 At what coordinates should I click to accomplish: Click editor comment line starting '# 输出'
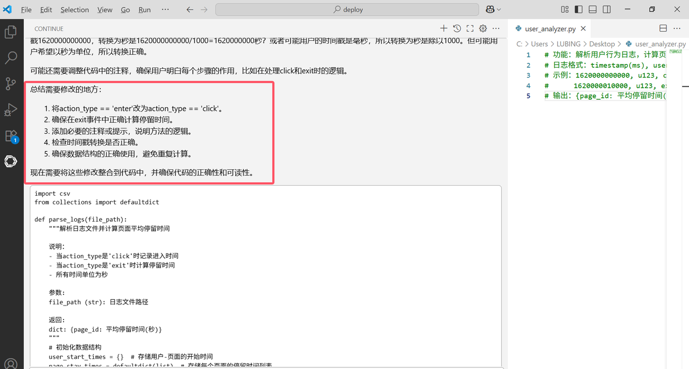606,96
